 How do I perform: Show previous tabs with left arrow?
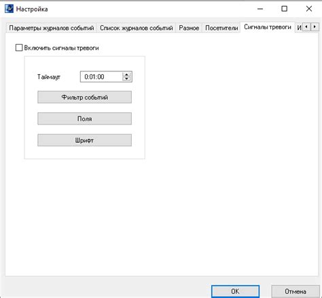click(x=306, y=27)
